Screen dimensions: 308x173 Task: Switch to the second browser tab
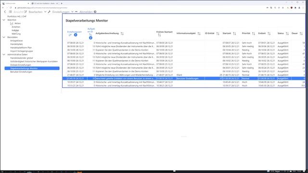pyautogui.click(x=45, y=3)
